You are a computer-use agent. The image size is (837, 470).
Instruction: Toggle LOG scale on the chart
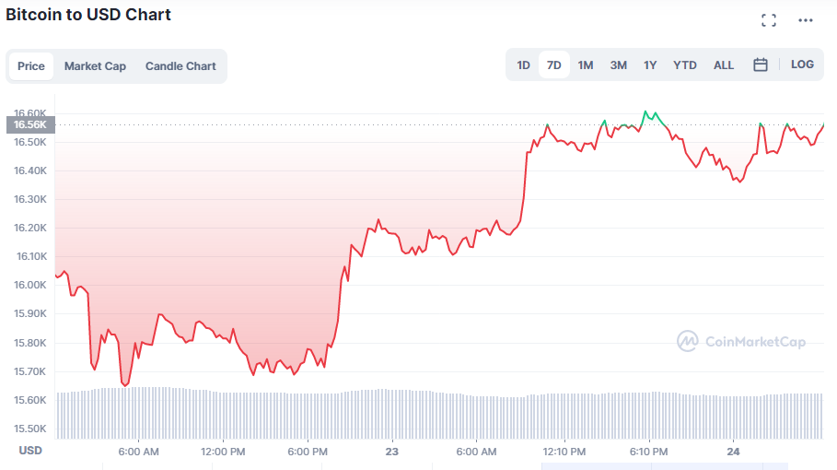point(802,65)
